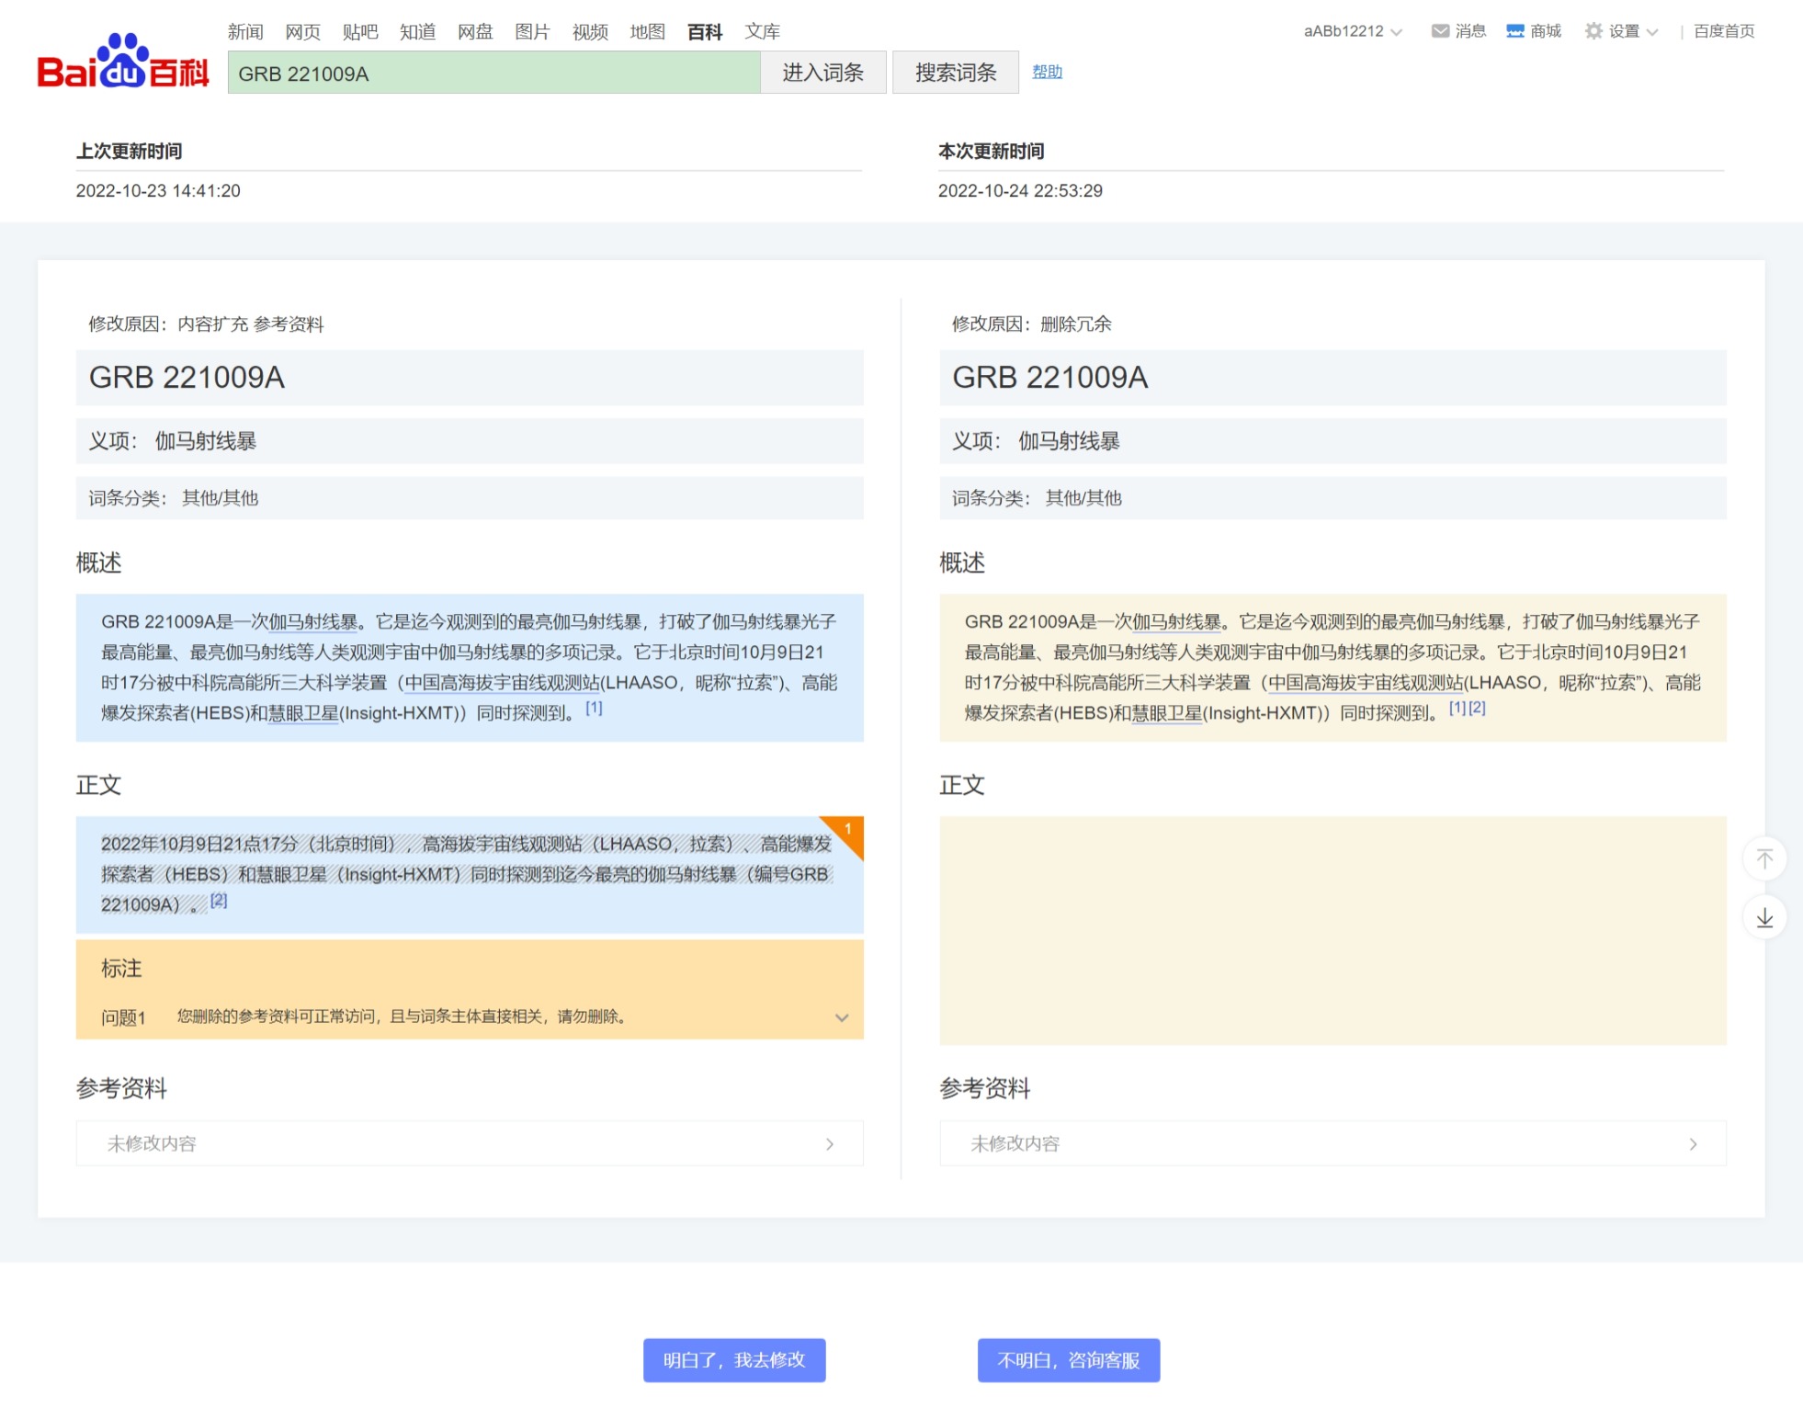
Task: Expand right 参考资料 未修改内容 row
Action: [1332, 1143]
